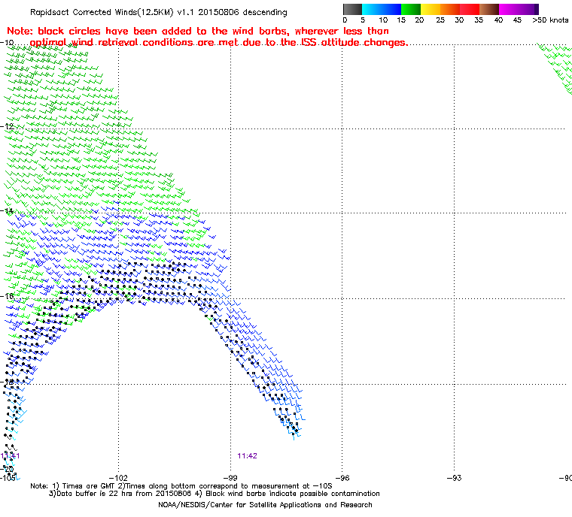Image resolution: width=572 pixels, height=517 pixels.
Task: Click the '-96' longitude axis label
Action: 342,478
